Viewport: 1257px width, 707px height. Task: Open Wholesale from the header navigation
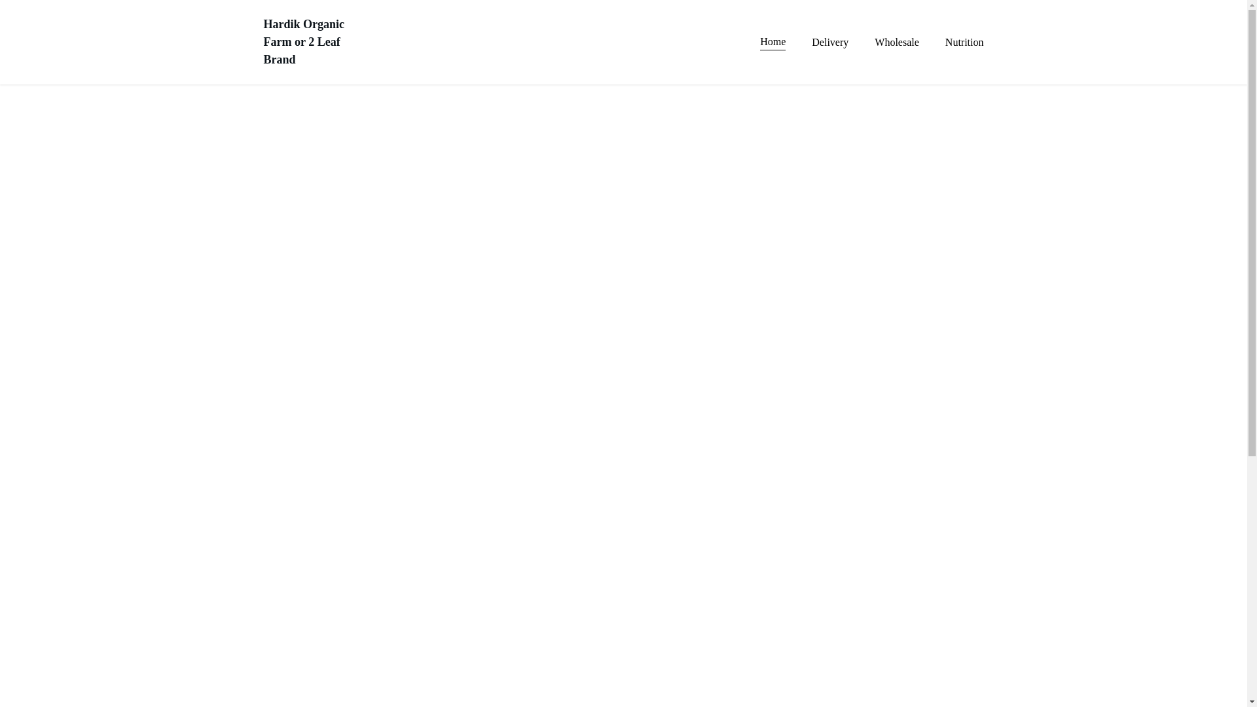point(896,43)
